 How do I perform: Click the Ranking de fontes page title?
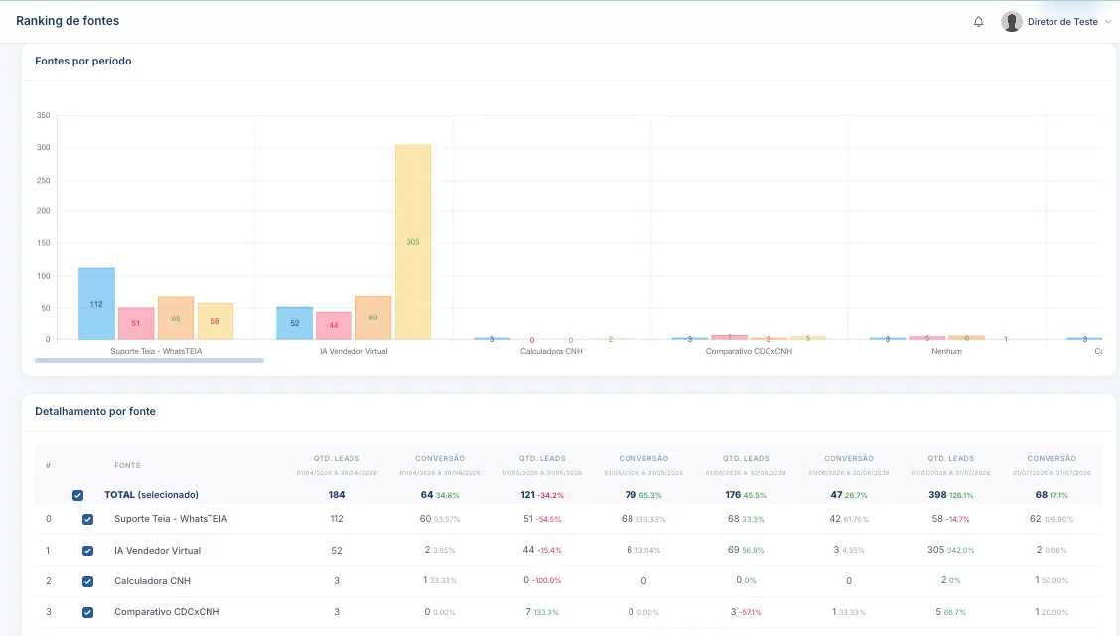(68, 21)
